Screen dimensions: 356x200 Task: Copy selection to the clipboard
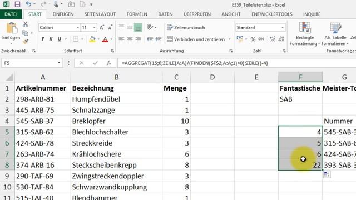click(x=25, y=33)
